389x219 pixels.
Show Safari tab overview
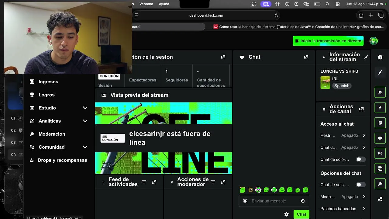[381, 15]
